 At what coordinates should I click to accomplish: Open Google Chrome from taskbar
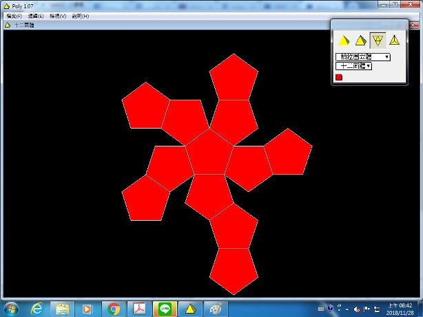point(114,309)
